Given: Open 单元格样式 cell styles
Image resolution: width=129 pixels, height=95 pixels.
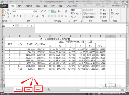Looking at the screenshot, I should tap(90, 17).
